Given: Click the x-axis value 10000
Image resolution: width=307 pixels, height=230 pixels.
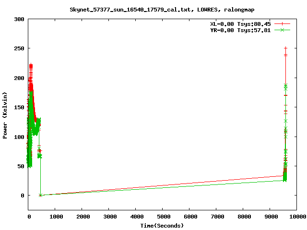Looking at the screenshot, I should point(297,217).
